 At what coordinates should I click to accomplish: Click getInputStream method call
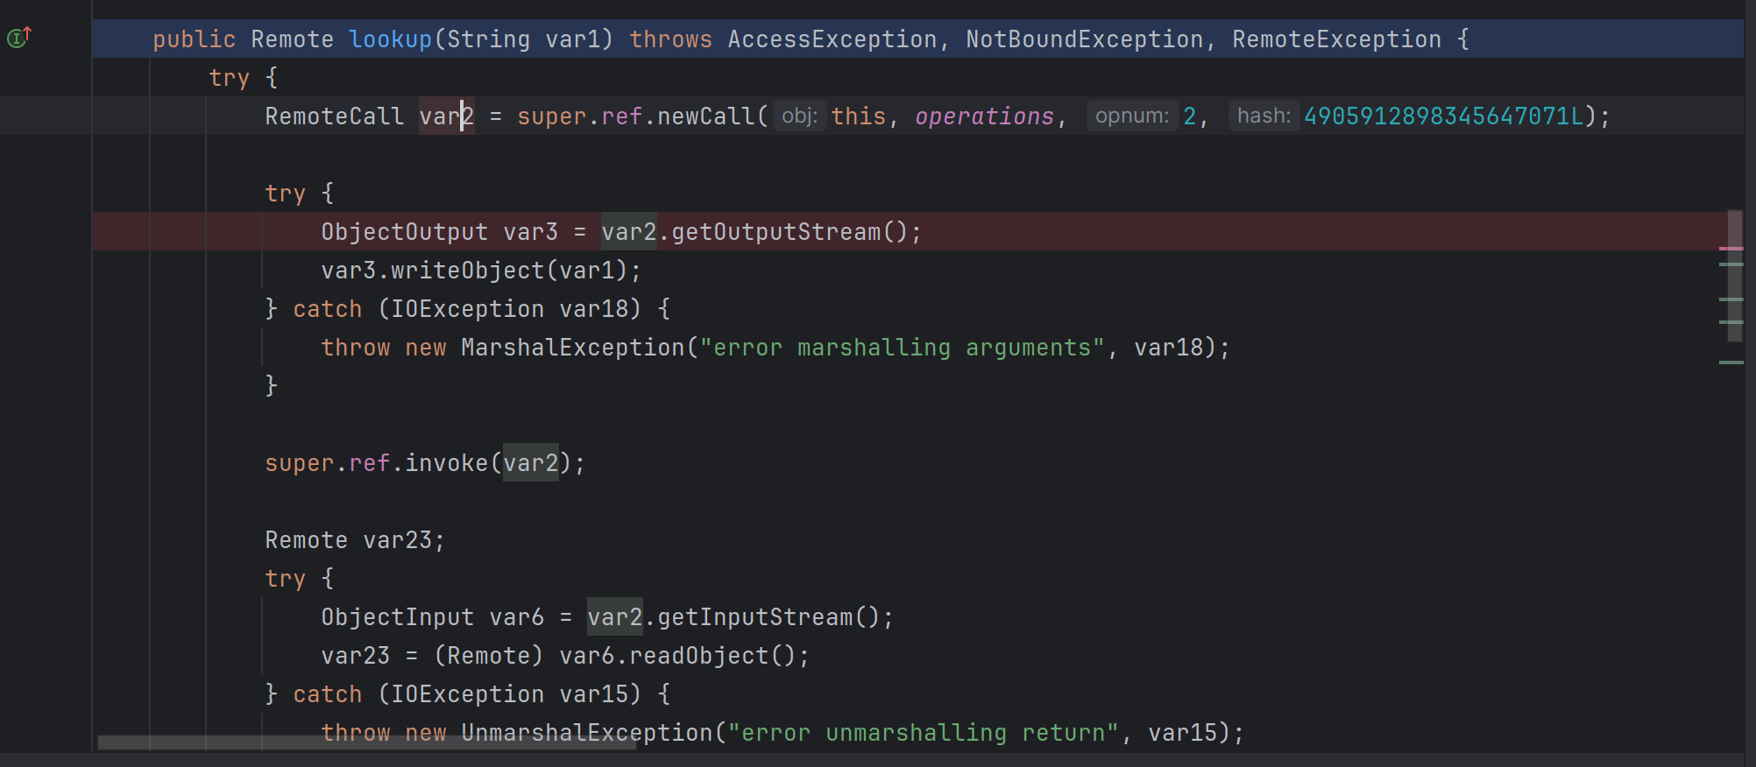[x=755, y=617]
